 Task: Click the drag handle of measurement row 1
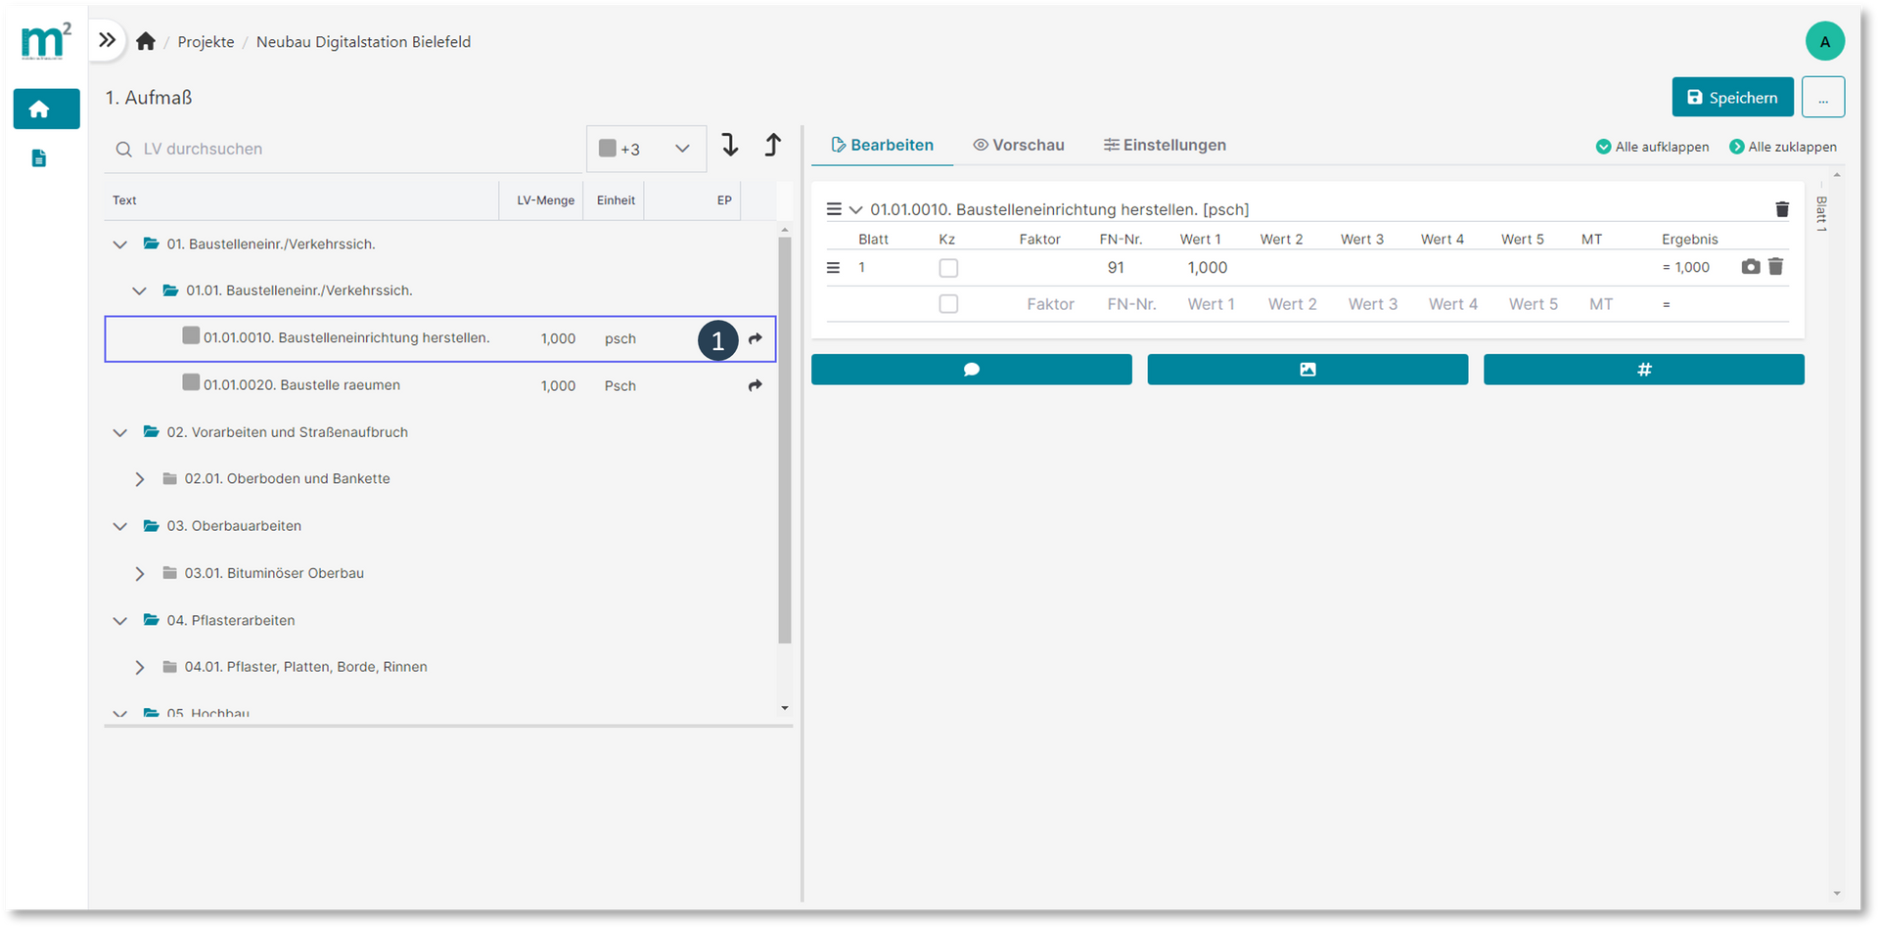pyautogui.click(x=834, y=267)
